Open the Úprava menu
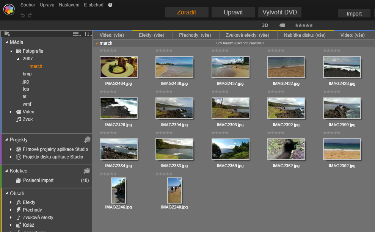375x232 pixels. pos(47,5)
